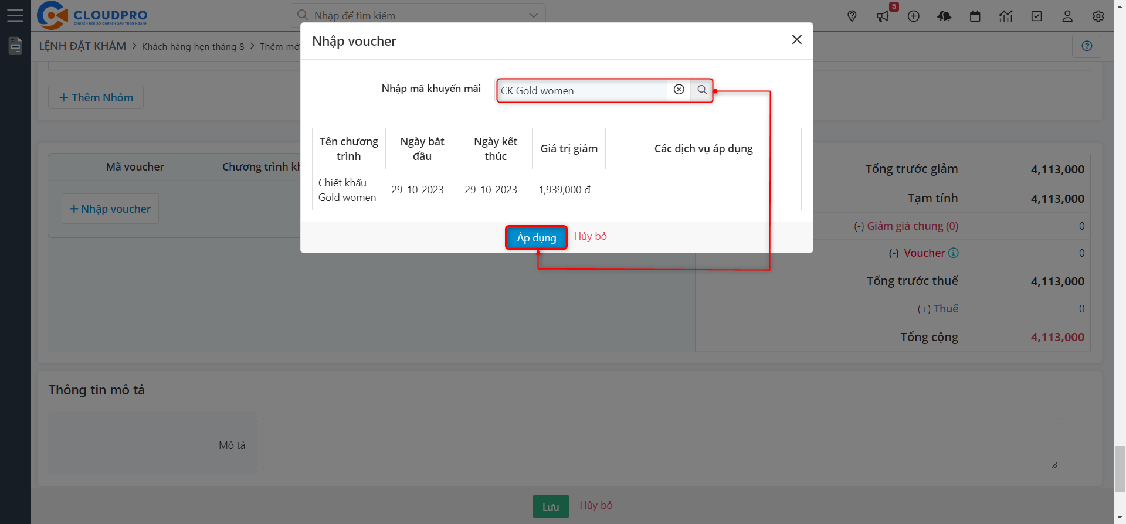Click the Voucher info icon
This screenshot has width=1126, height=524.
click(954, 253)
